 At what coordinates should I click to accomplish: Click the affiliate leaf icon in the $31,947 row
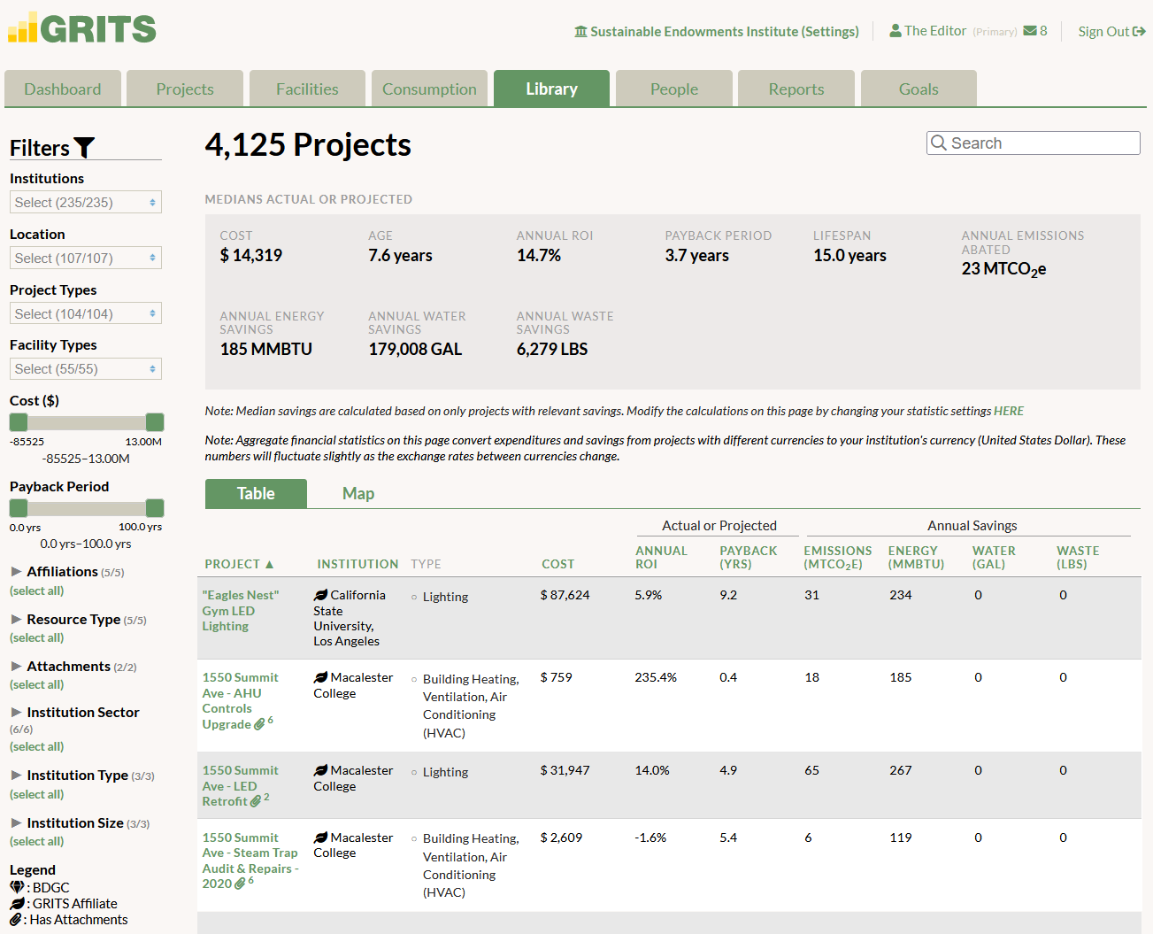point(320,770)
